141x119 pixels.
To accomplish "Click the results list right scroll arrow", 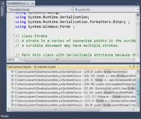I will coord(134,109).
